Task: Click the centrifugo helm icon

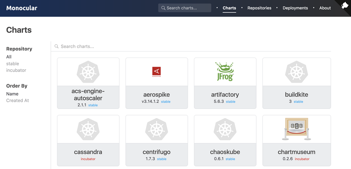Action: [157, 129]
